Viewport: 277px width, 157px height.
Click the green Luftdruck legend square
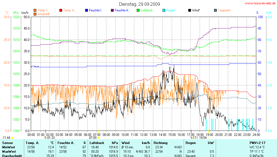pyautogui.click(x=138, y=10)
